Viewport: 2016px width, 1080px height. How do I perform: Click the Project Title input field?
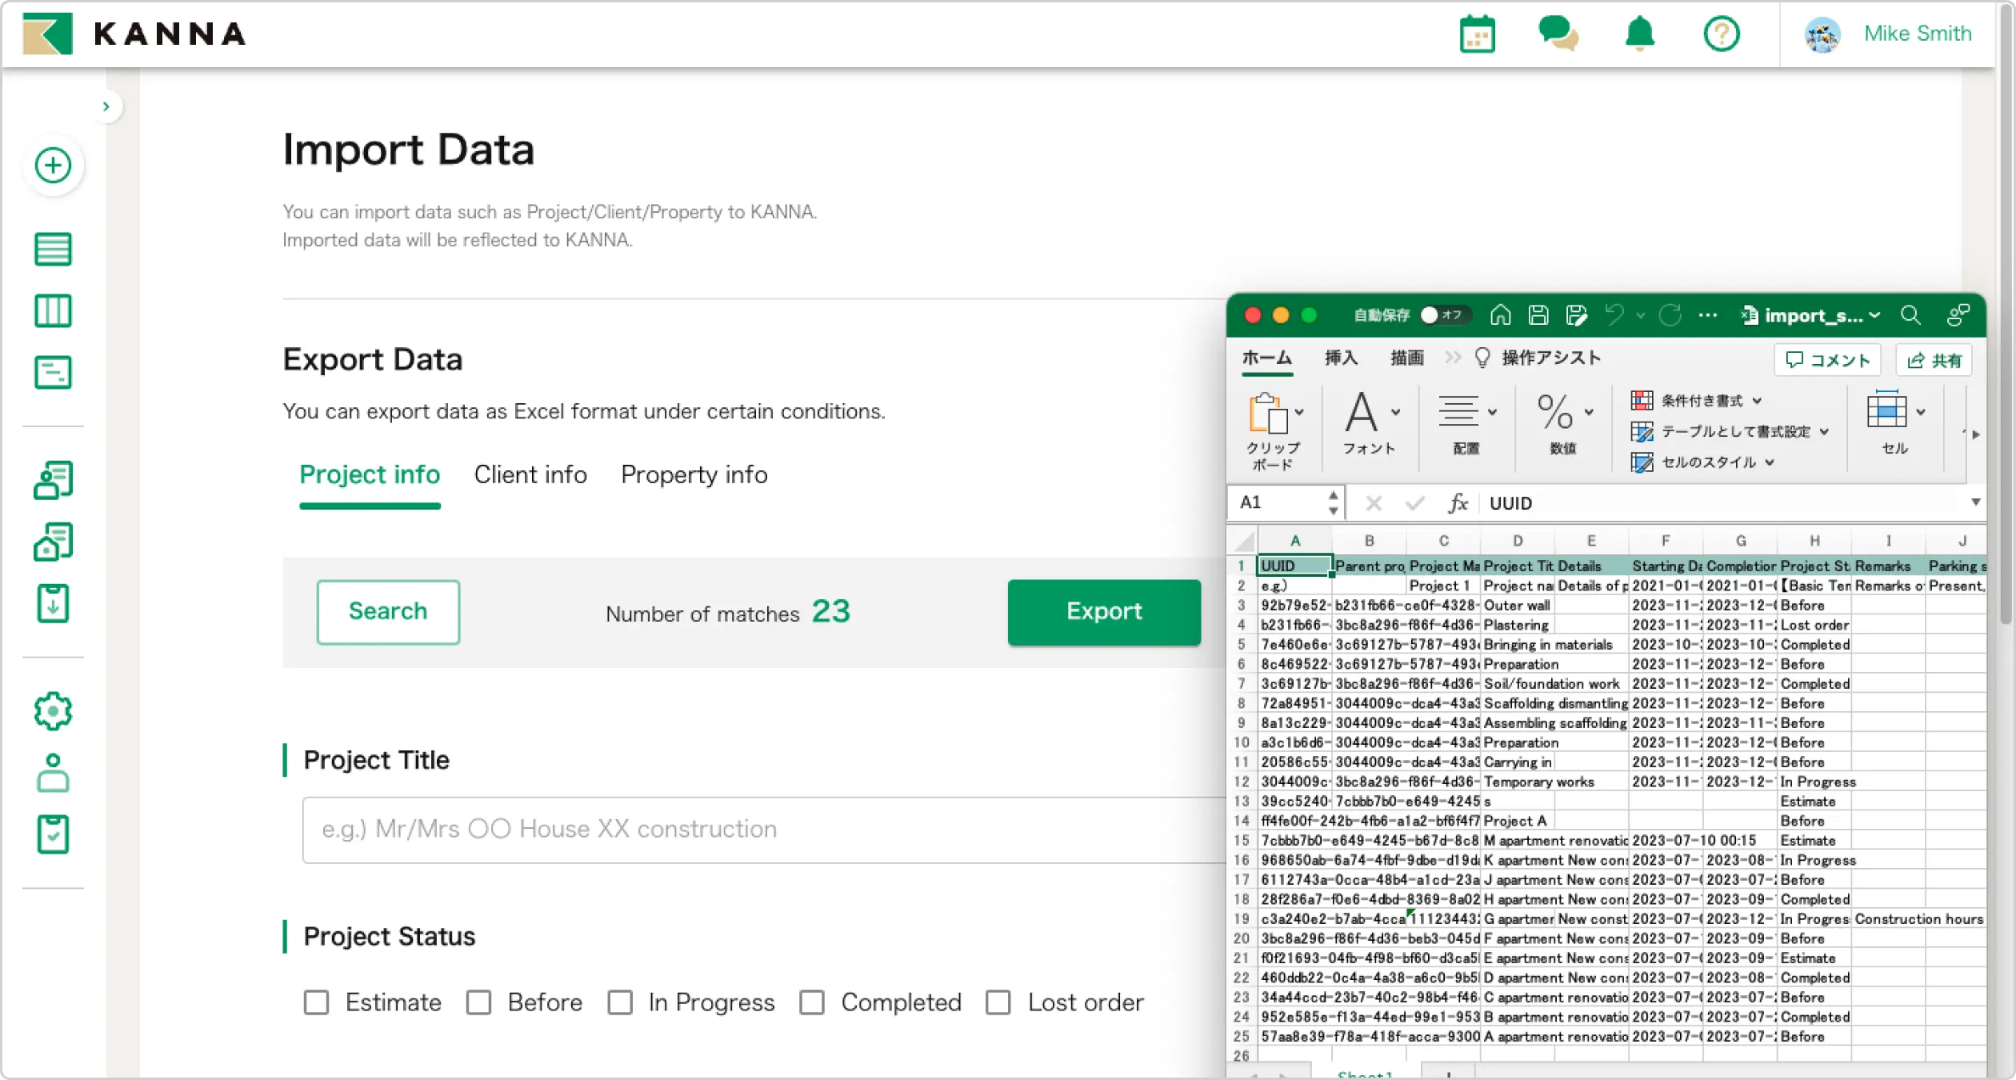point(760,830)
